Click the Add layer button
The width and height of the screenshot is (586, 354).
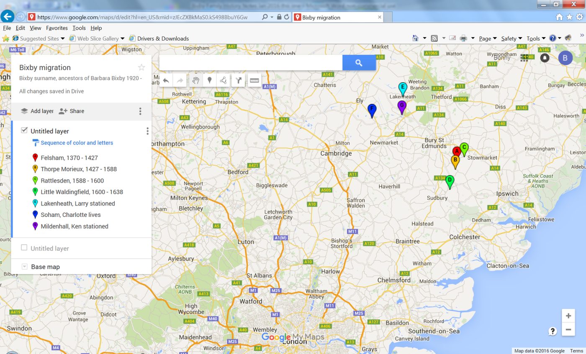tap(37, 111)
